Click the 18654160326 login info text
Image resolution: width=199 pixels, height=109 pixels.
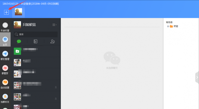pyautogui.click(x=31, y=4)
